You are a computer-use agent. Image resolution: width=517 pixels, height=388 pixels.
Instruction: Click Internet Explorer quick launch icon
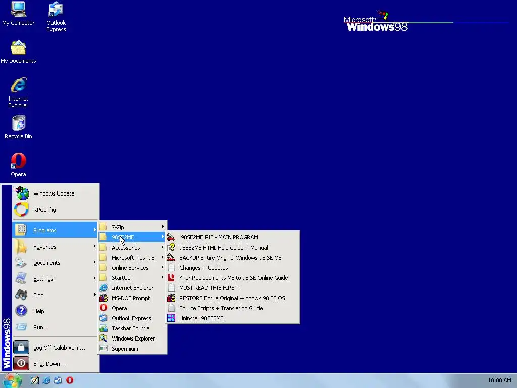tap(46, 380)
